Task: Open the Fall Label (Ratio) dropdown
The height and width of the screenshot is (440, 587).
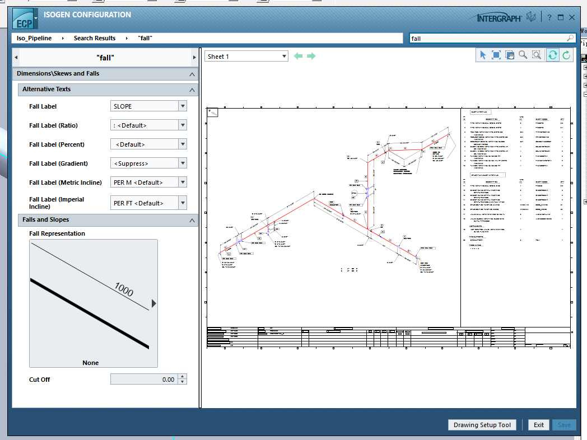Action: 183,125
